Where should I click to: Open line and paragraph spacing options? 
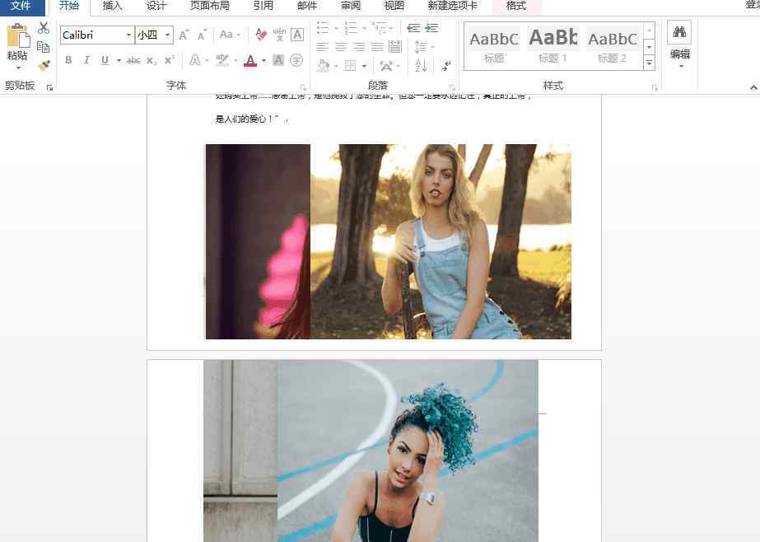421,47
